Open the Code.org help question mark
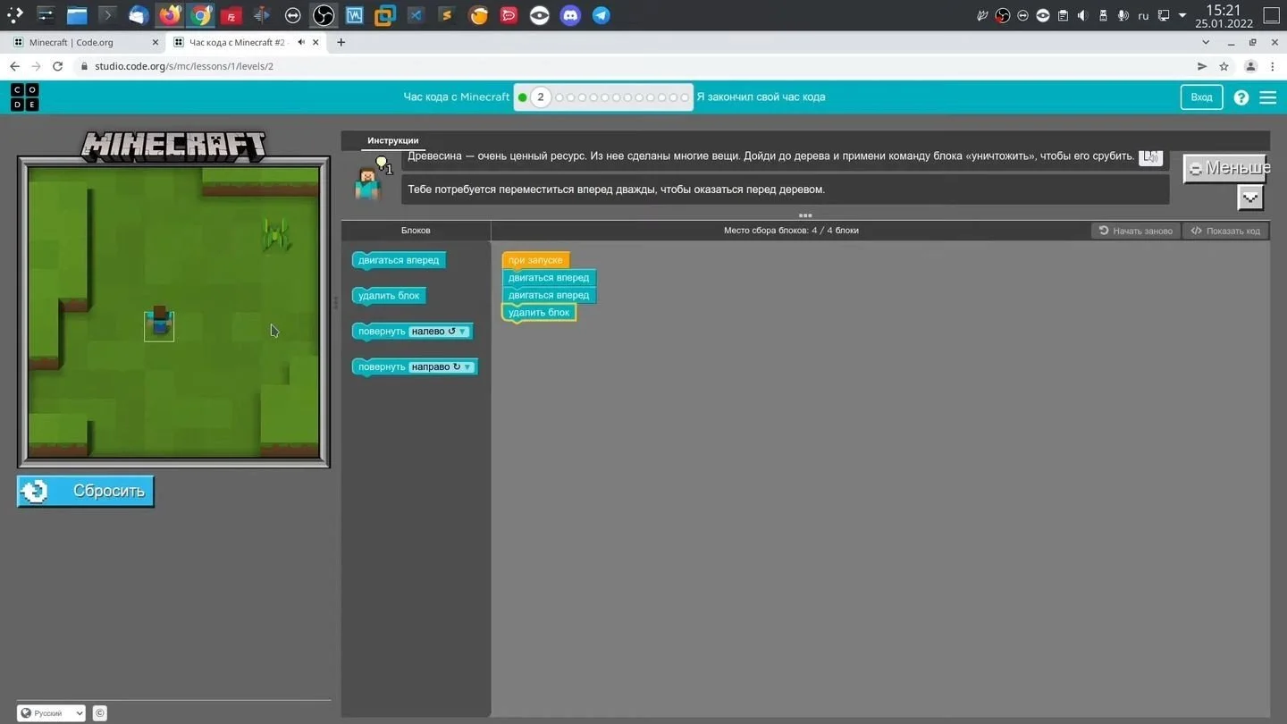This screenshot has height=724, width=1287. tap(1241, 97)
